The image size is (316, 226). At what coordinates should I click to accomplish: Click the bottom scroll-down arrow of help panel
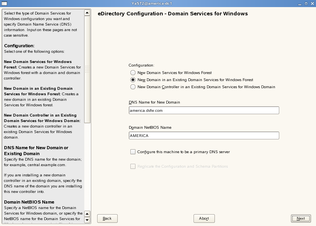pyautogui.click(x=87, y=220)
